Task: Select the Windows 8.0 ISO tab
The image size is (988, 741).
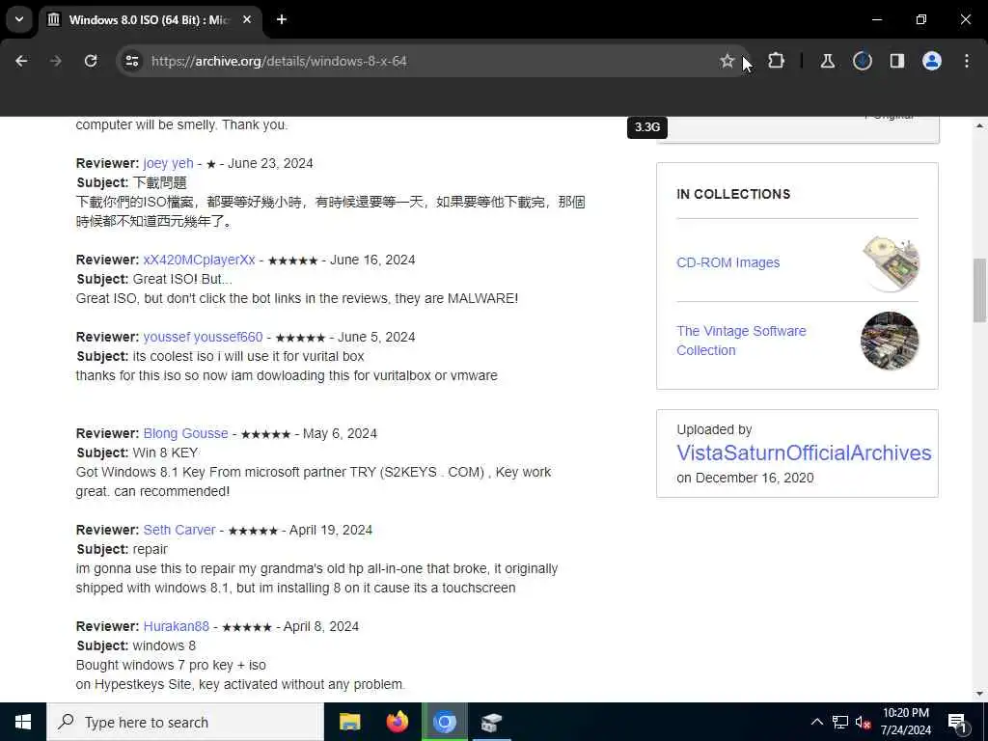Action: point(150,19)
